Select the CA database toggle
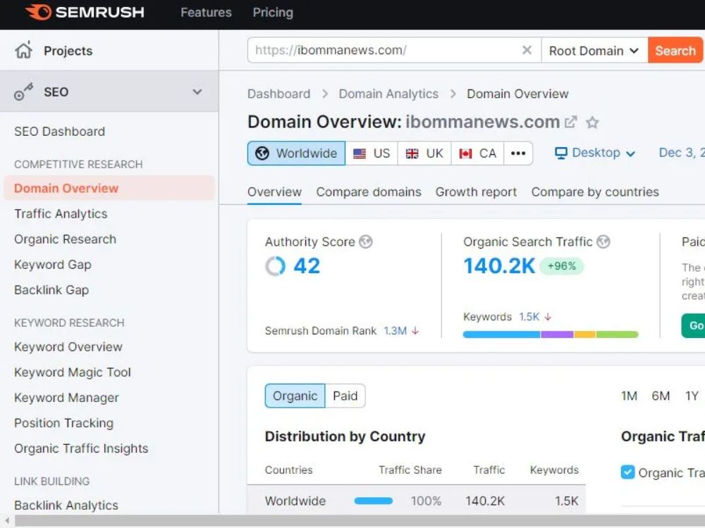This screenshot has height=528, width=705. click(477, 153)
